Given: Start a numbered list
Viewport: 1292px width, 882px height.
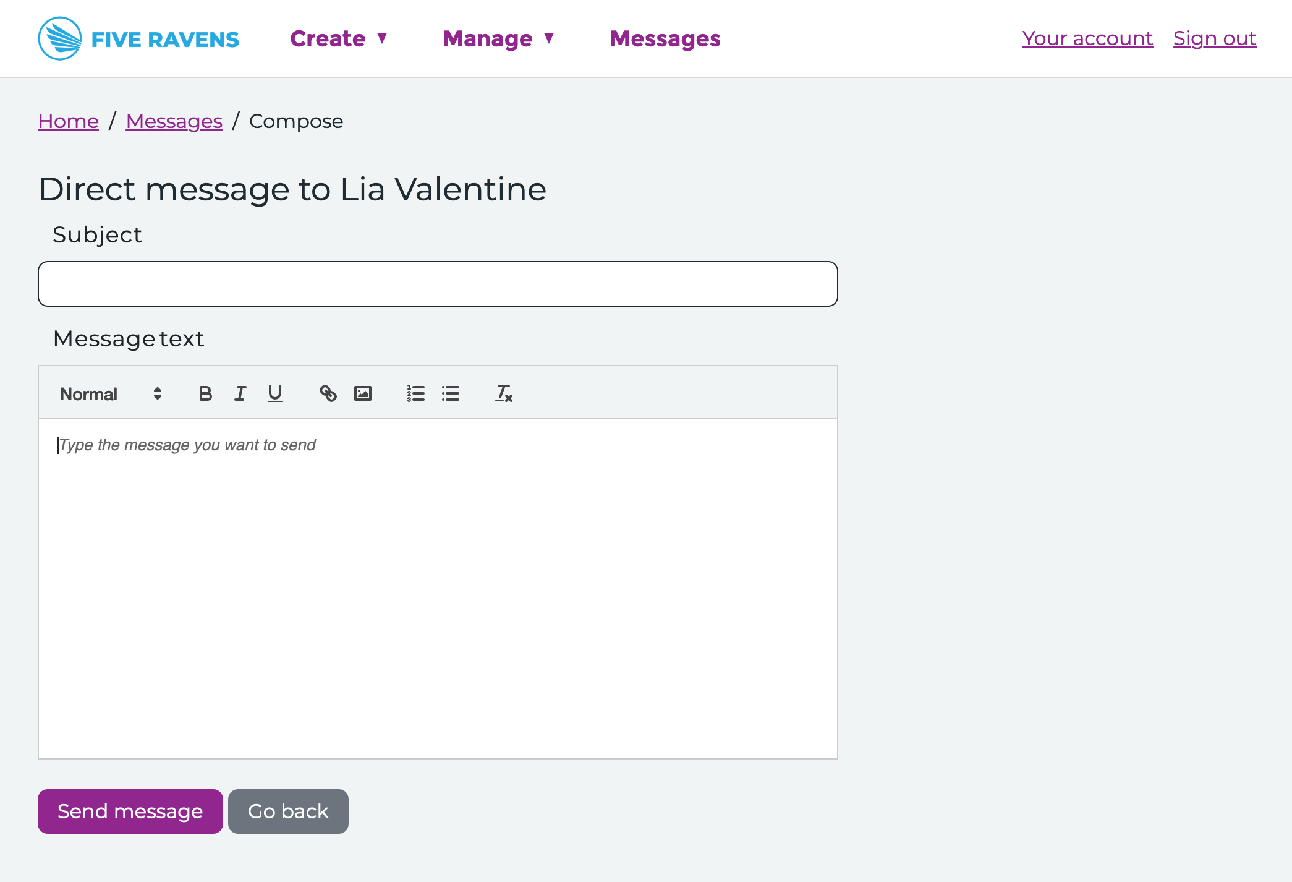Looking at the screenshot, I should (415, 393).
